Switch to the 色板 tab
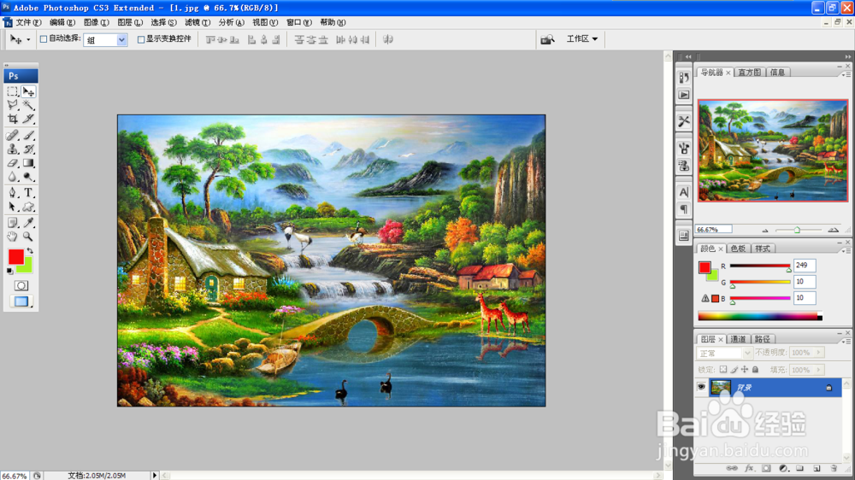Screen dimensions: 855x480 click(x=738, y=249)
